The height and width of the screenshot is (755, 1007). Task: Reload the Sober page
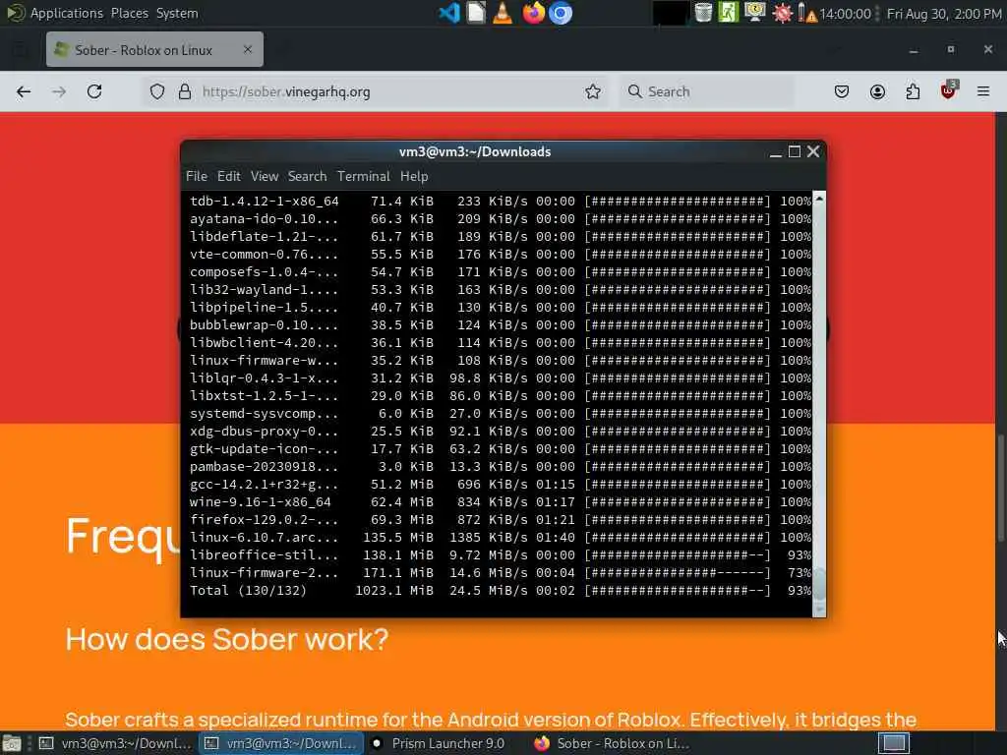pyautogui.click(x=94, y=91)
